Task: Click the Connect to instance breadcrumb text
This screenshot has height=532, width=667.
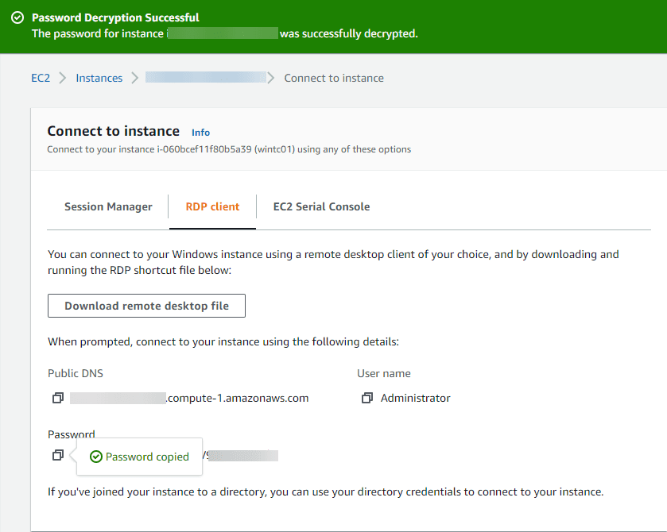Action: click(334, 78)
